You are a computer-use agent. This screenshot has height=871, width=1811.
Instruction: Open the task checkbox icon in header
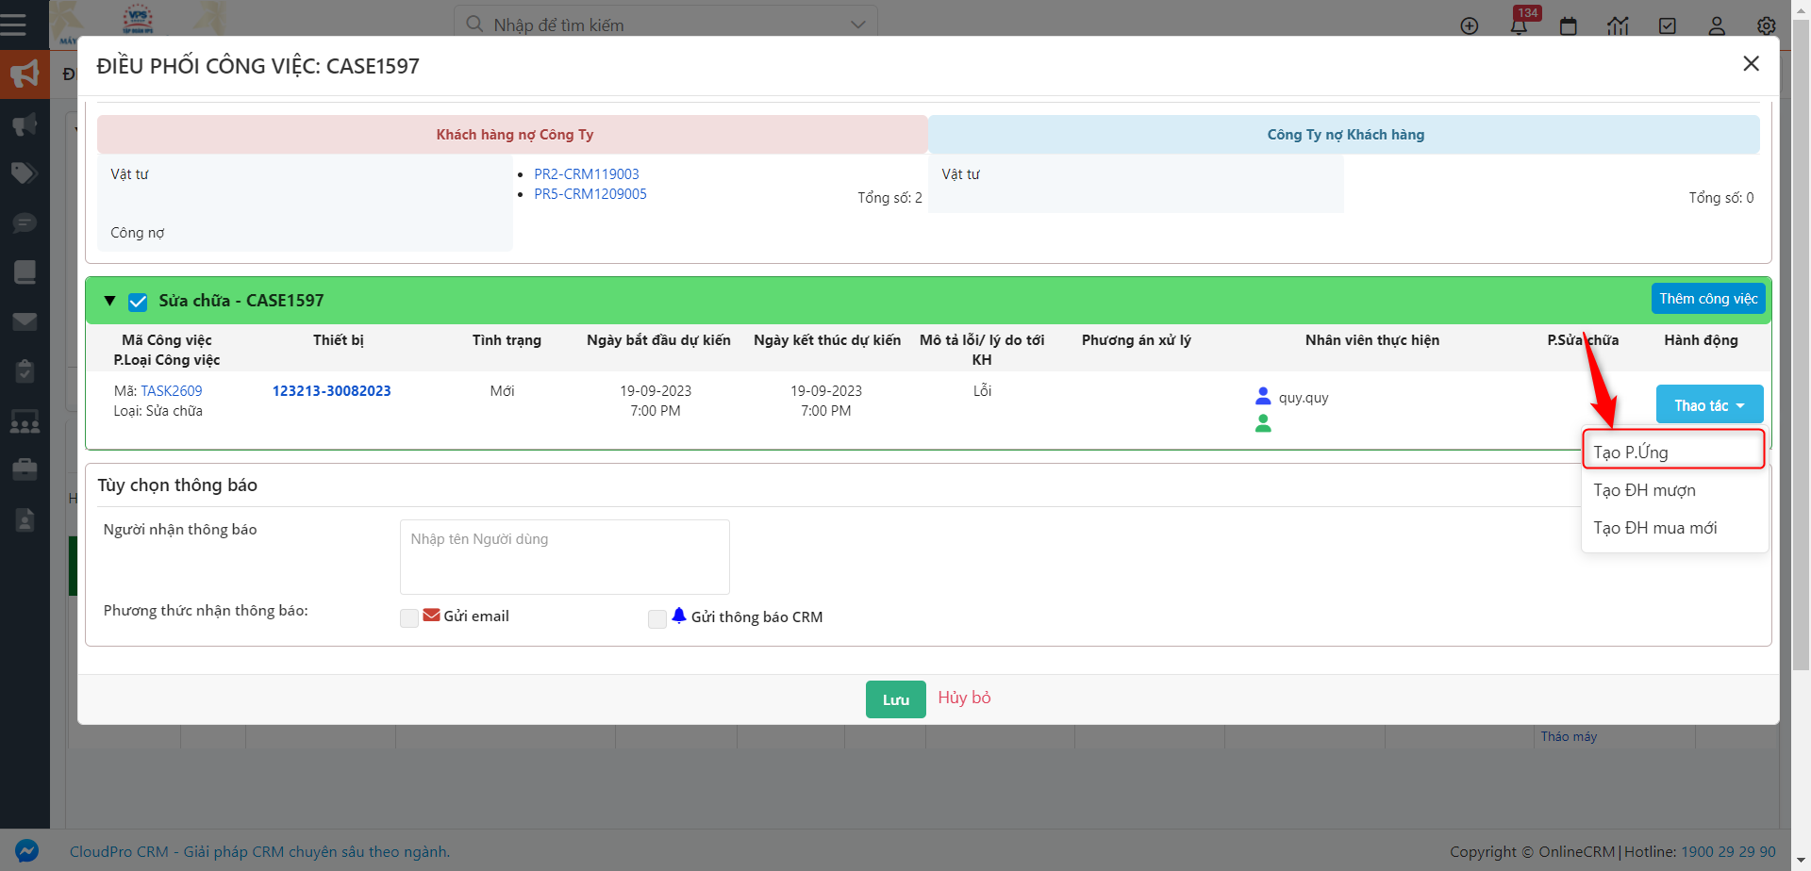1668,25
